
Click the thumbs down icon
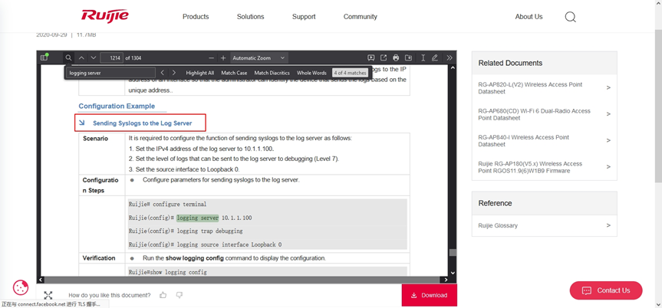tap(179, 295)
